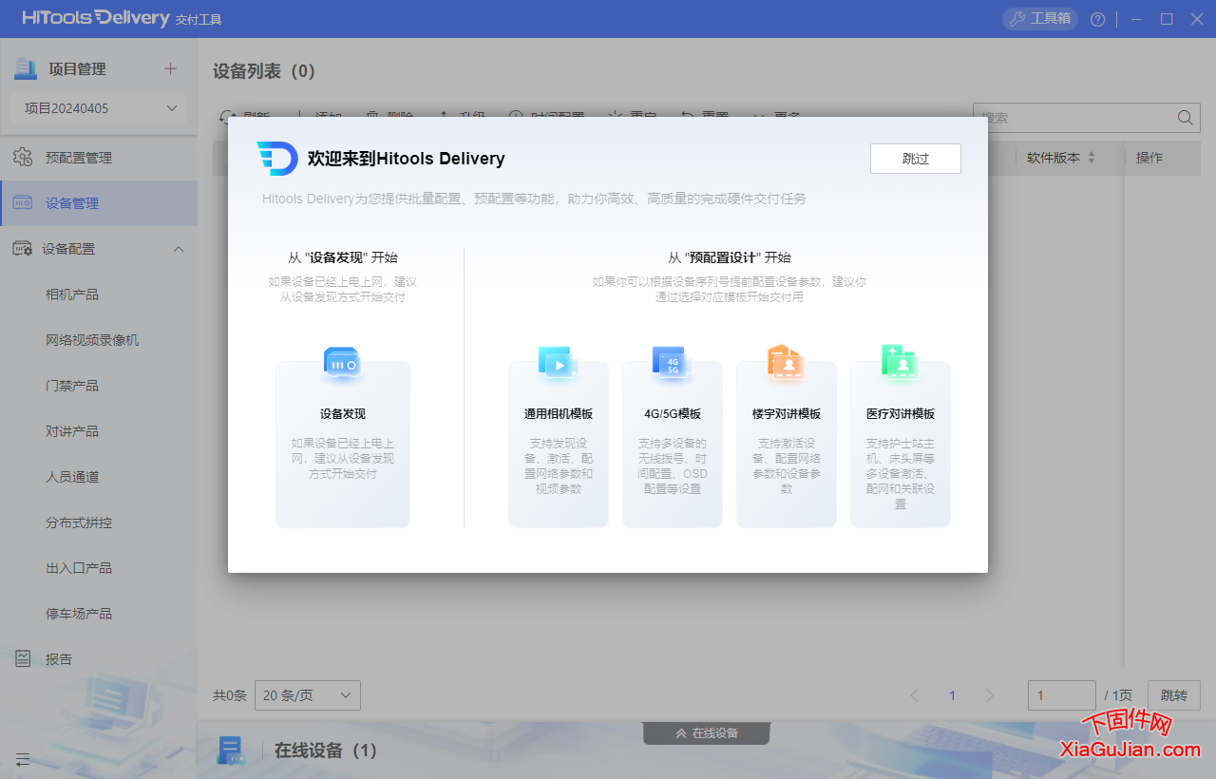Open the 工具箱 toolbox button
The width and height of the screenshot is (1216, 779).
(x=1040, y=19)
